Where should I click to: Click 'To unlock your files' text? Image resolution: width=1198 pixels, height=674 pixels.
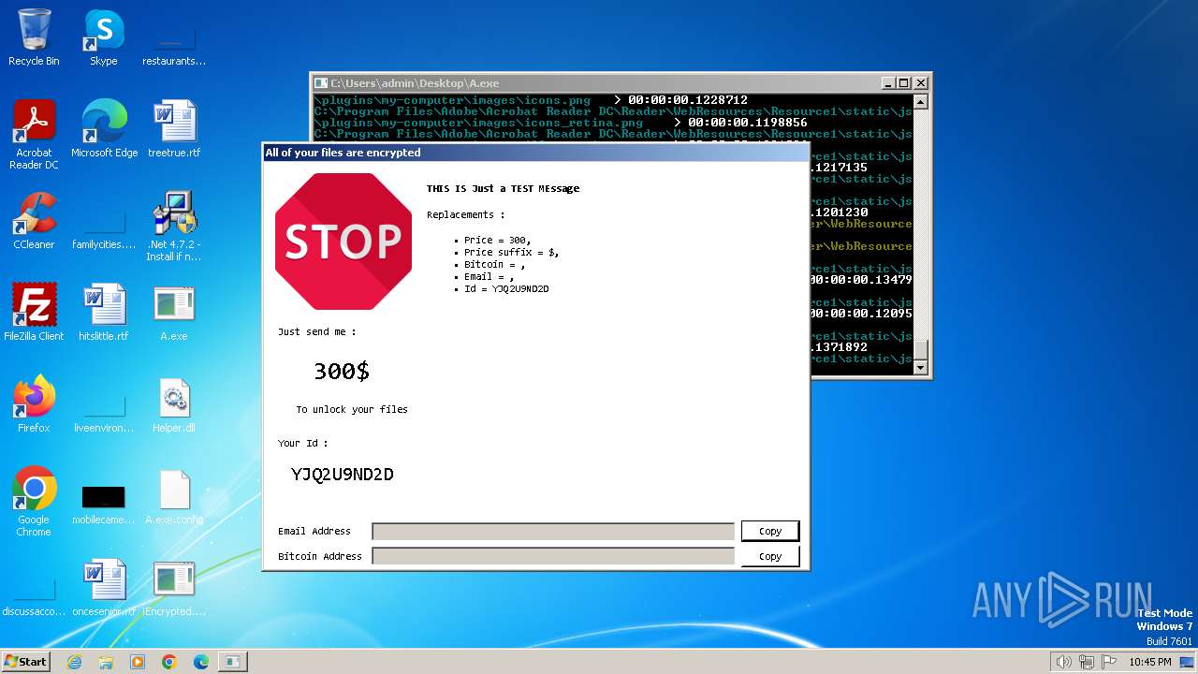(x=352, y=409)
